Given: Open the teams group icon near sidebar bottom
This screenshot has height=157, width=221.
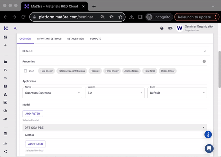Looking at the screenshot, I should (x=6, y=143).
